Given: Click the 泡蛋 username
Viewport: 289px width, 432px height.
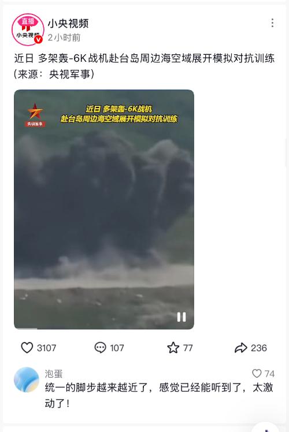Looking at the screenshot, I should (54, 374).
